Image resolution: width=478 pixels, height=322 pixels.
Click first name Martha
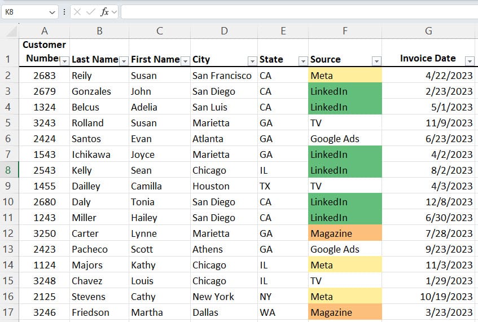point(160,312)
